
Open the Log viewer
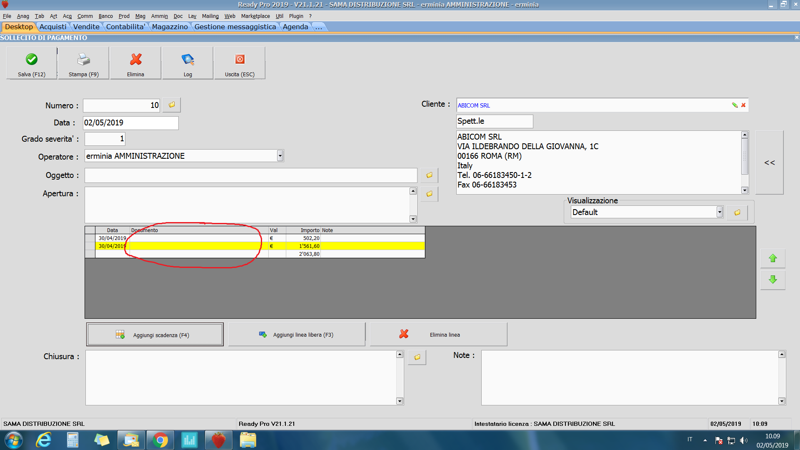click(188, 63)
